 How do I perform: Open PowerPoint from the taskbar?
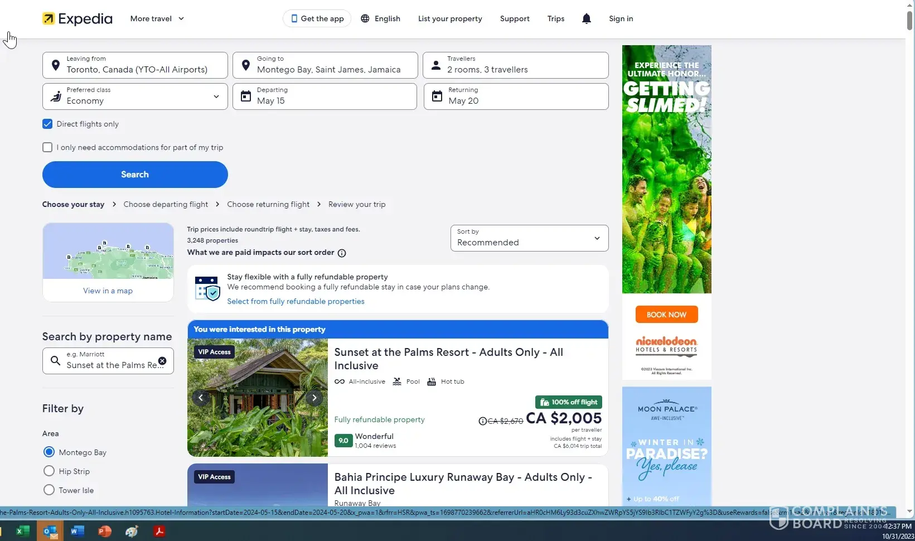pos(104,531)
